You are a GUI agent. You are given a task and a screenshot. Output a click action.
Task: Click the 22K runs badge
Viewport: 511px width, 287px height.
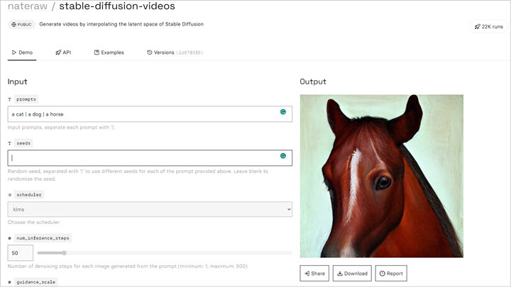pos(488,27)
